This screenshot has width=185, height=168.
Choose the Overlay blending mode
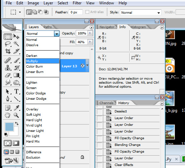click(x=43, y=109)
